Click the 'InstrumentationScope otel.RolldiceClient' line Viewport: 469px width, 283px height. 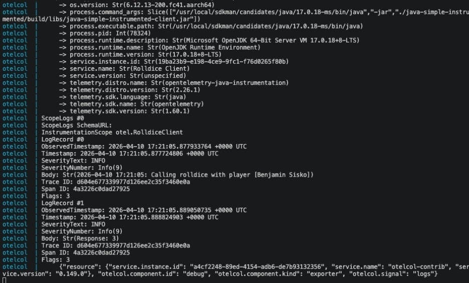[x=112, y=132]
